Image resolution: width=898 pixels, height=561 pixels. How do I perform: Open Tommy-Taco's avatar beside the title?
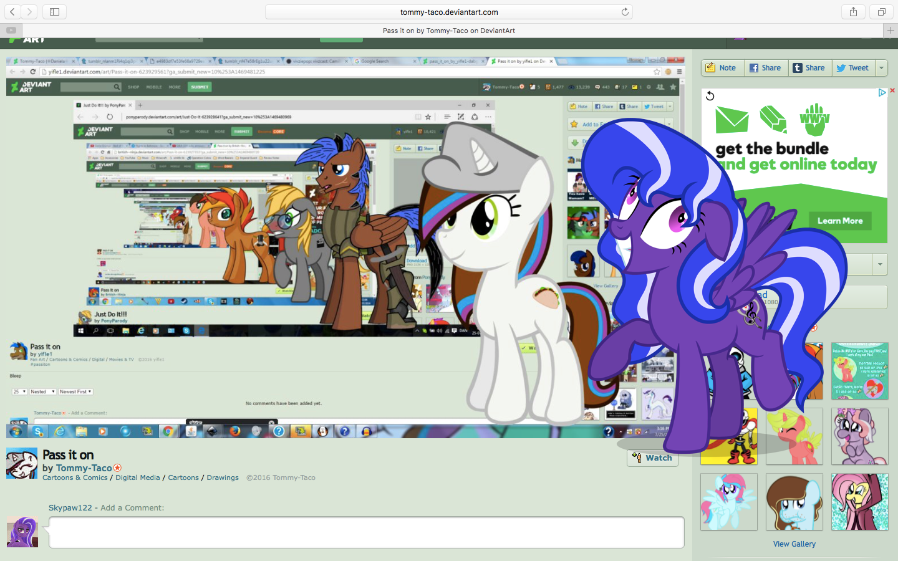tap(22, 463)
